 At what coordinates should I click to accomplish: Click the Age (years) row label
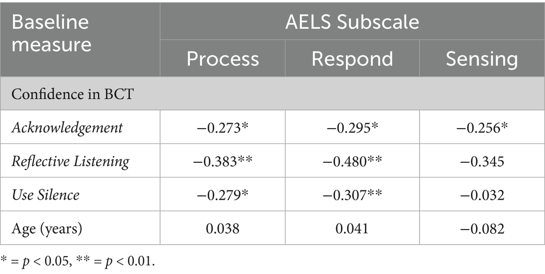[47, 228]
